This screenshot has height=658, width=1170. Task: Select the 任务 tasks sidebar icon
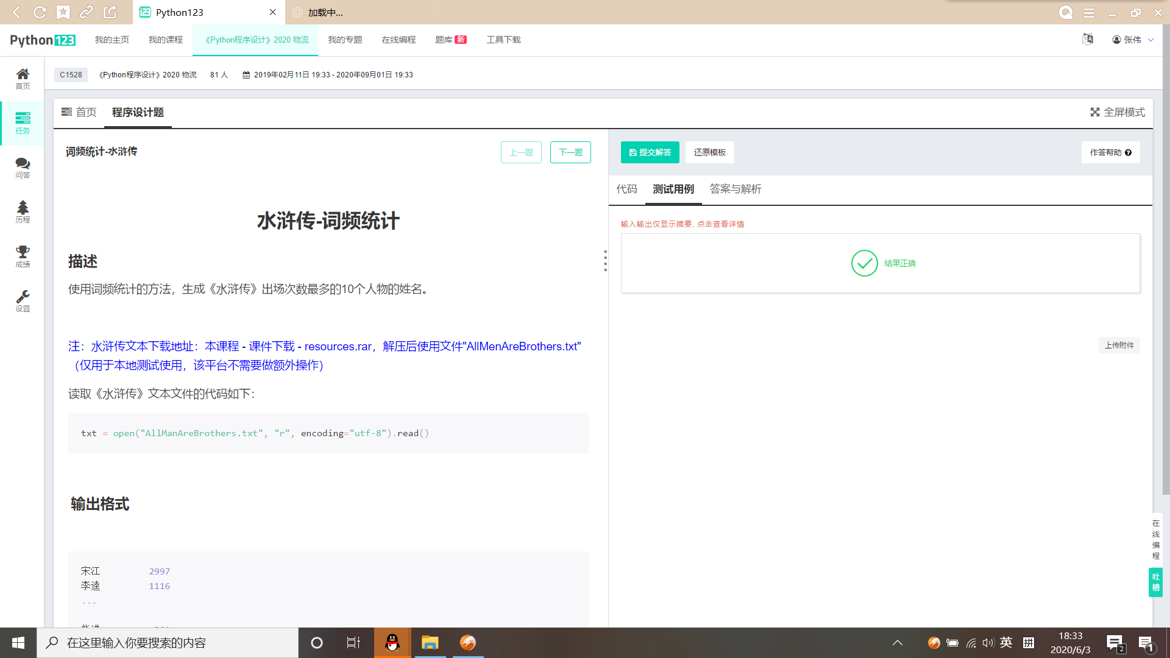pyautogui.click(x=23, y=122)
